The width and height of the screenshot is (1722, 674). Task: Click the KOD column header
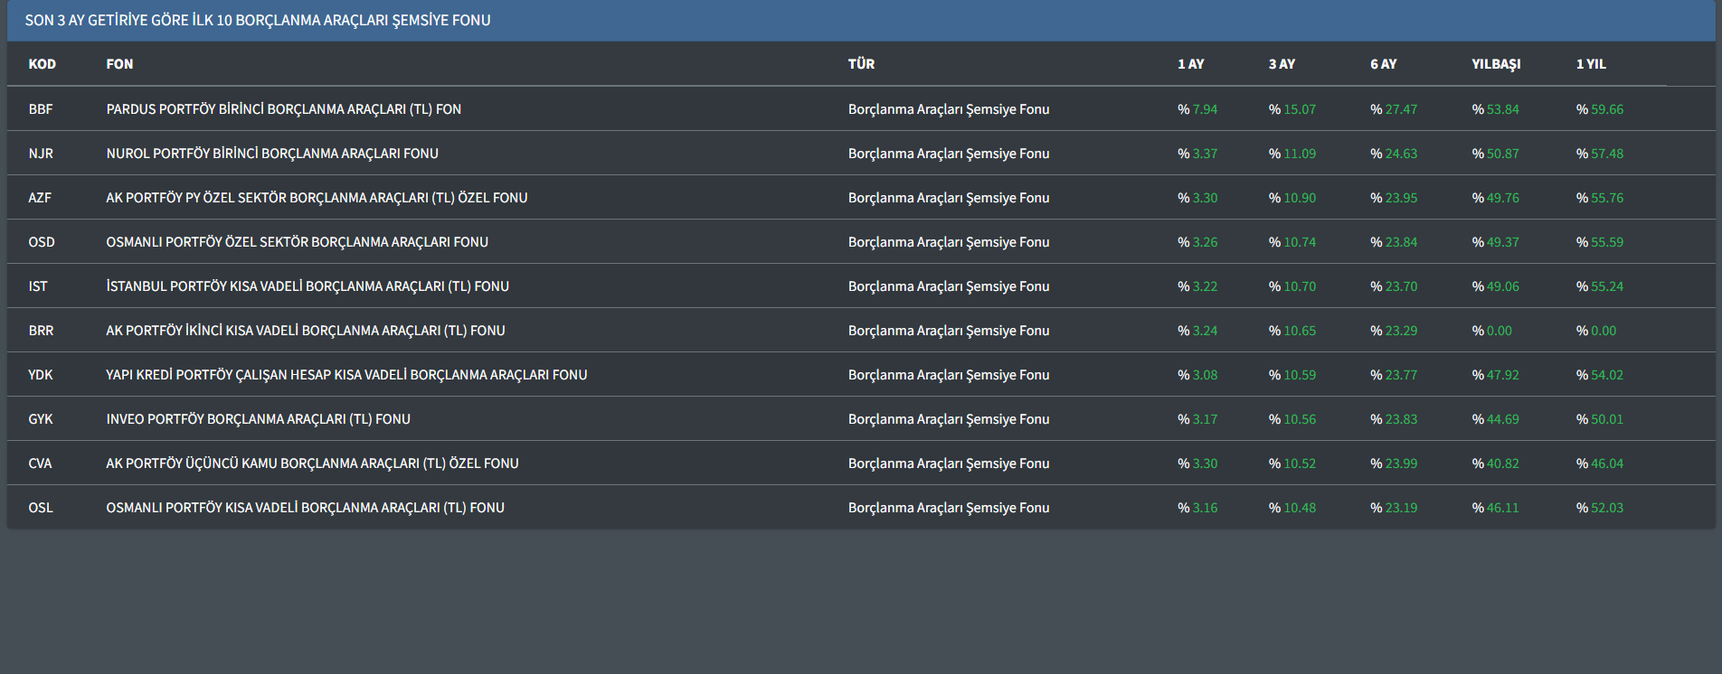coord(42,64)
